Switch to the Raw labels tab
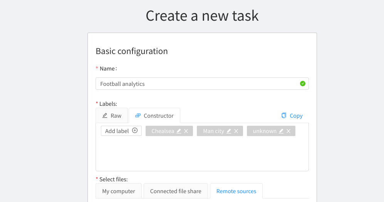This screenshot has width=384, height=202. (112, 115)
